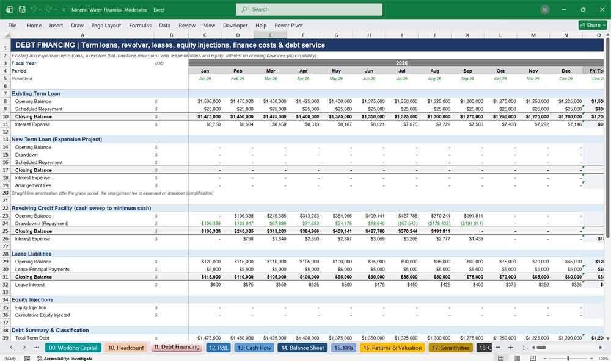Viewport: 611px width, 361px height.
Task: Select Jan Opening Balance cell $1,500,000
Action: coord(205,101)
